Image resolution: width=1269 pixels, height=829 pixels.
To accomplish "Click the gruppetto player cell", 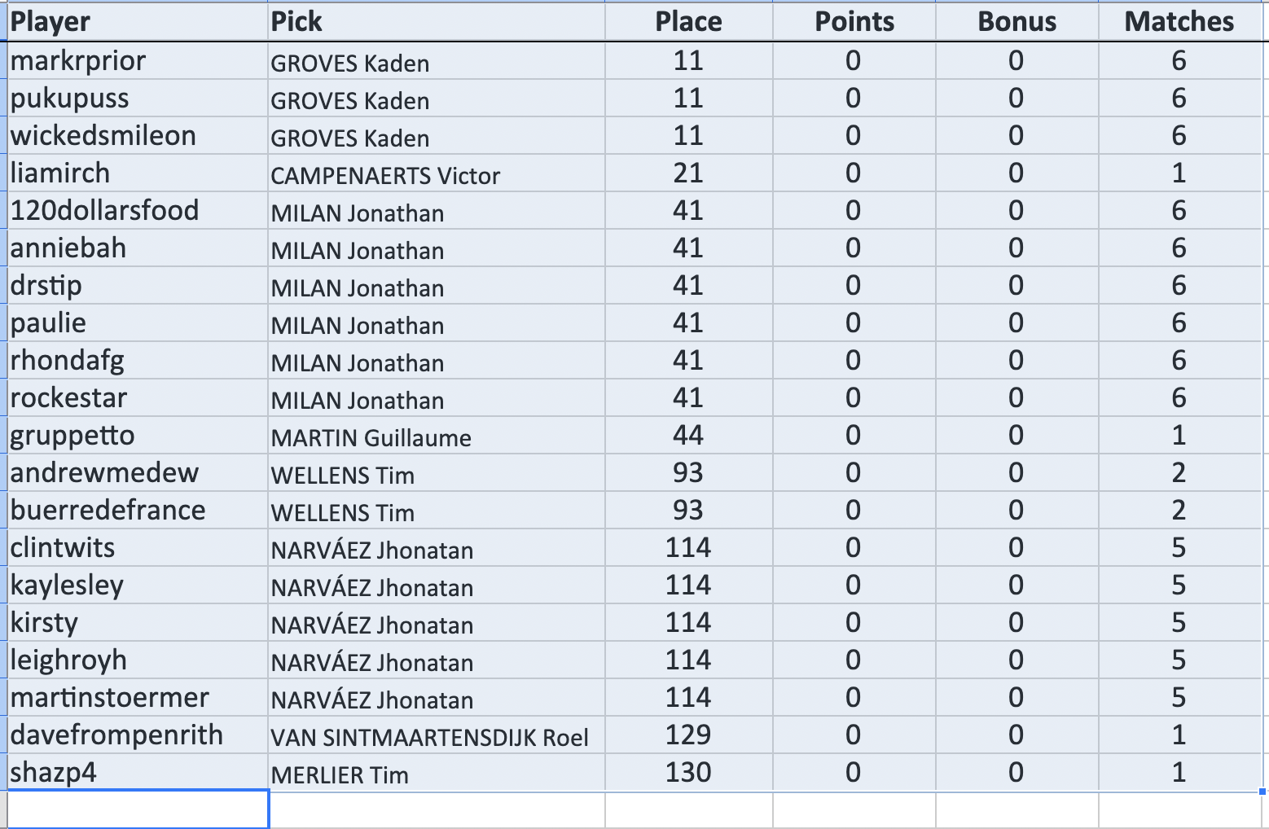I will pos(138,436).
